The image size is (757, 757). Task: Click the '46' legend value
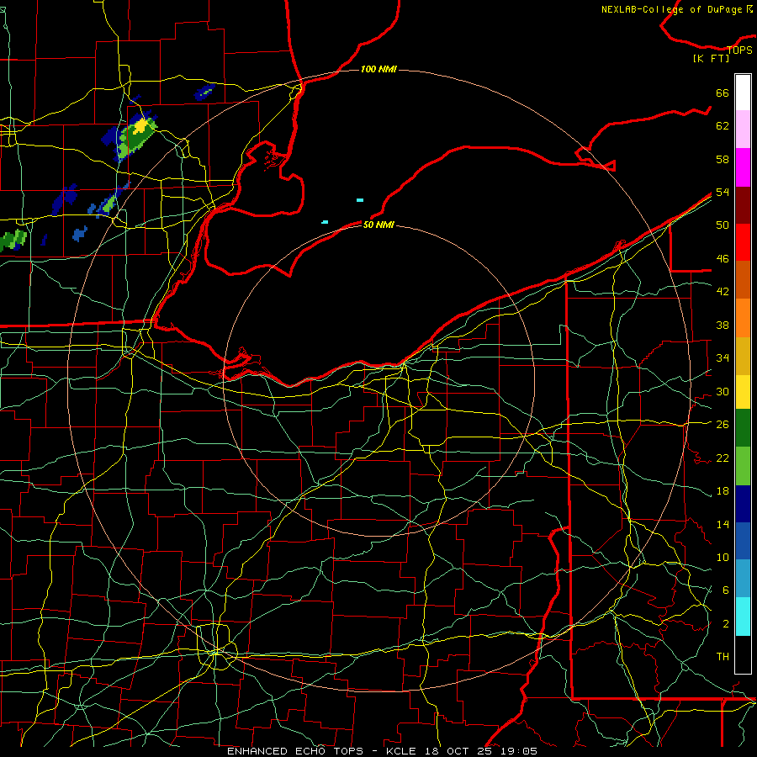click(x=723, y=258)
